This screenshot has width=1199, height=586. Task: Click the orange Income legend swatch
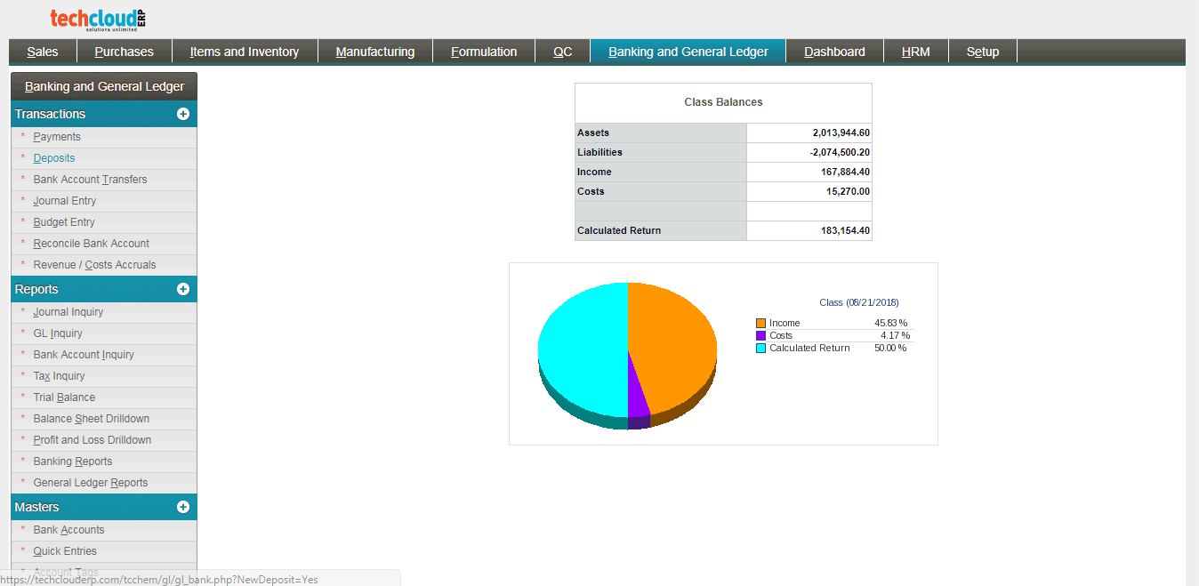pyautogui.click(x=760, y=323)
